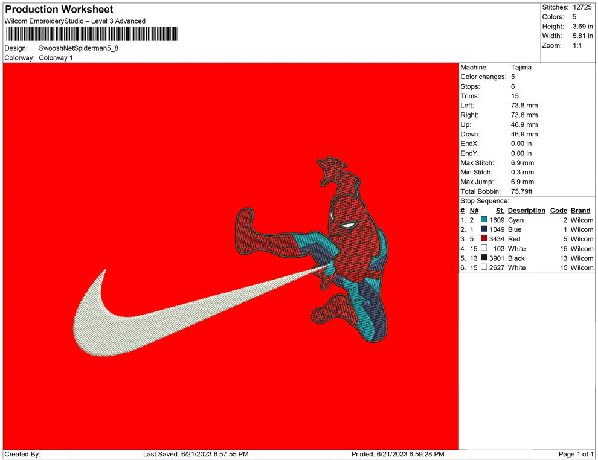
Task: Click the white swatch beside stitch count 103
Action: tap(484, 248)
